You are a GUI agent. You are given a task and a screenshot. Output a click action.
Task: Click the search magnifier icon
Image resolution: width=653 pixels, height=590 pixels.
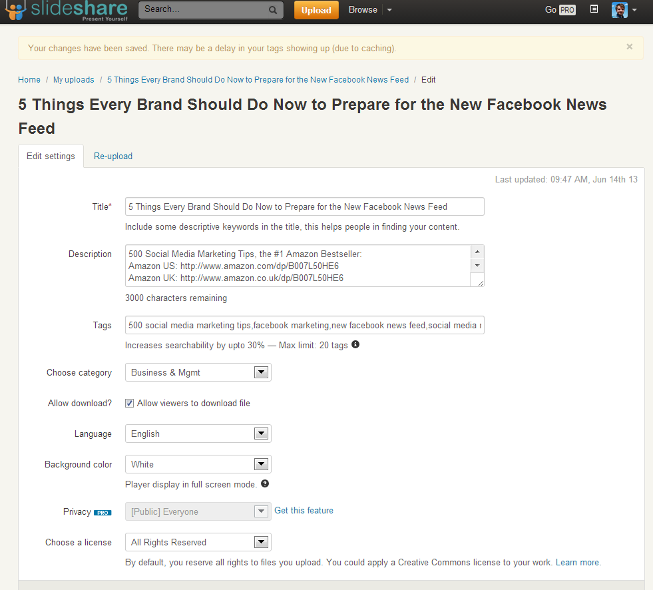pos(273,10)
